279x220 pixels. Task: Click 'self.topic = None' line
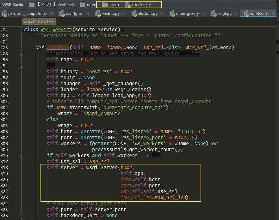(x=71, y=78)
